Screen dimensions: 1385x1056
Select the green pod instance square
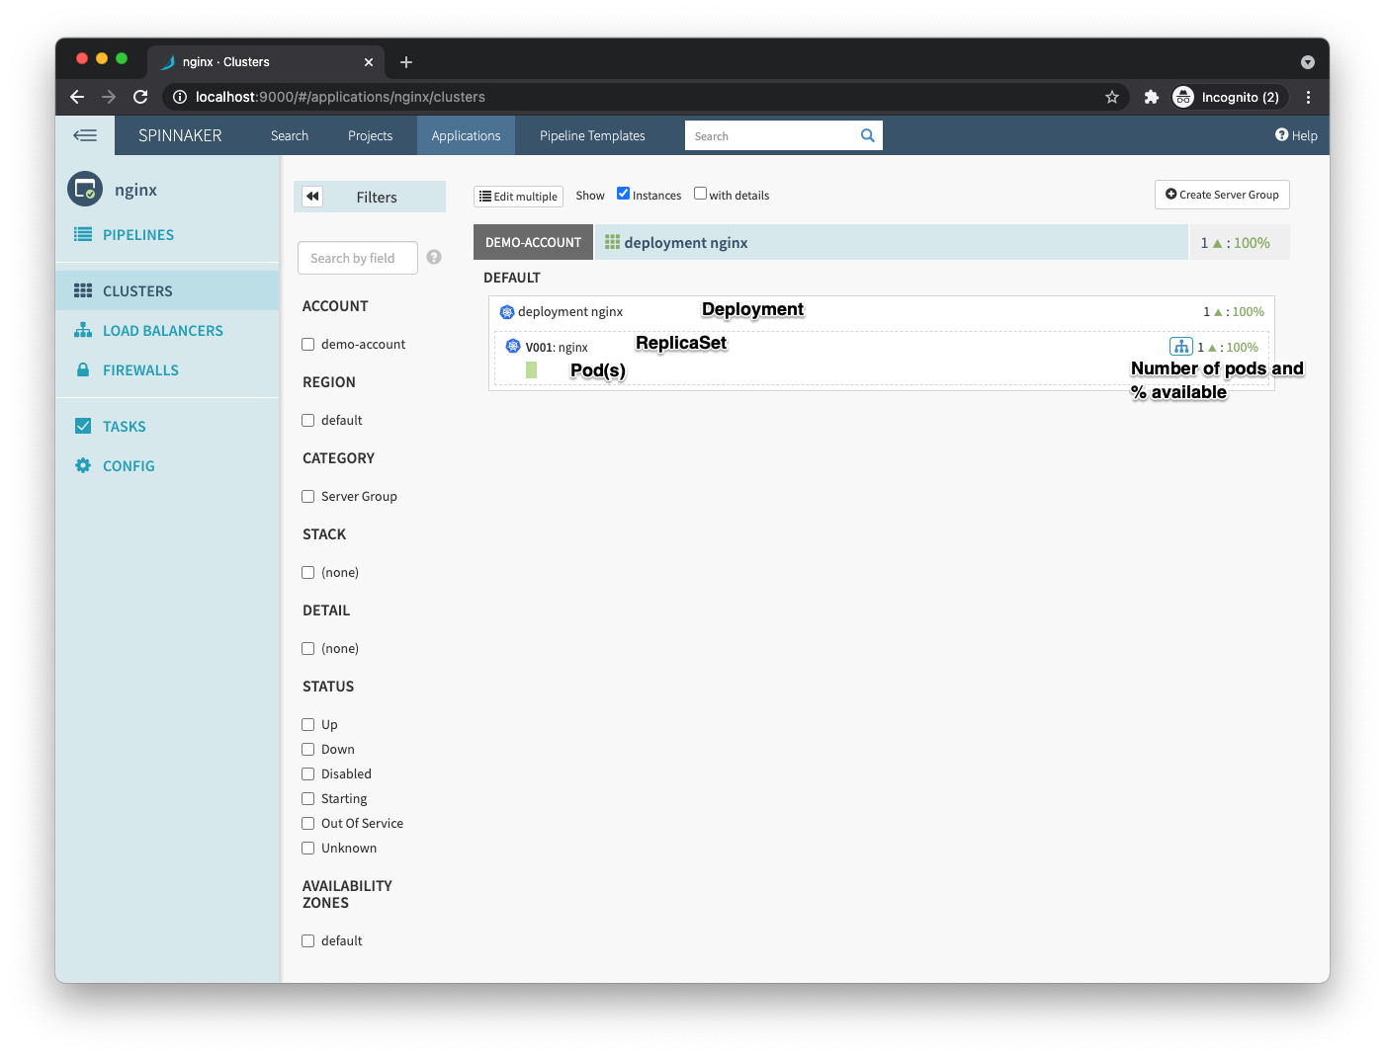pyautogui.click(x=531, y=369)
